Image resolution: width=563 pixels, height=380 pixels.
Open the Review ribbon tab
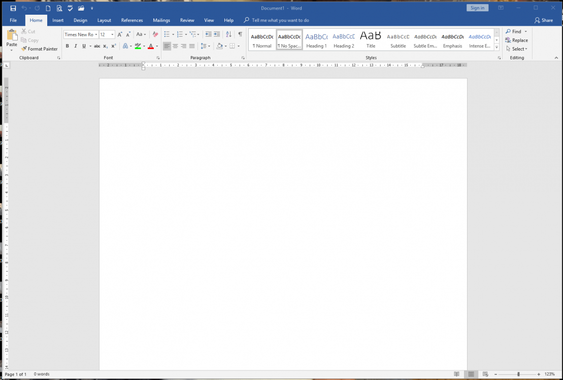(187, 20)
